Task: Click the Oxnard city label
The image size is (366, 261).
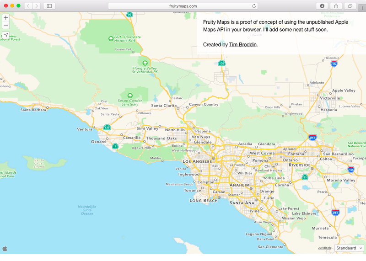Action: click(x=98, y=142)
